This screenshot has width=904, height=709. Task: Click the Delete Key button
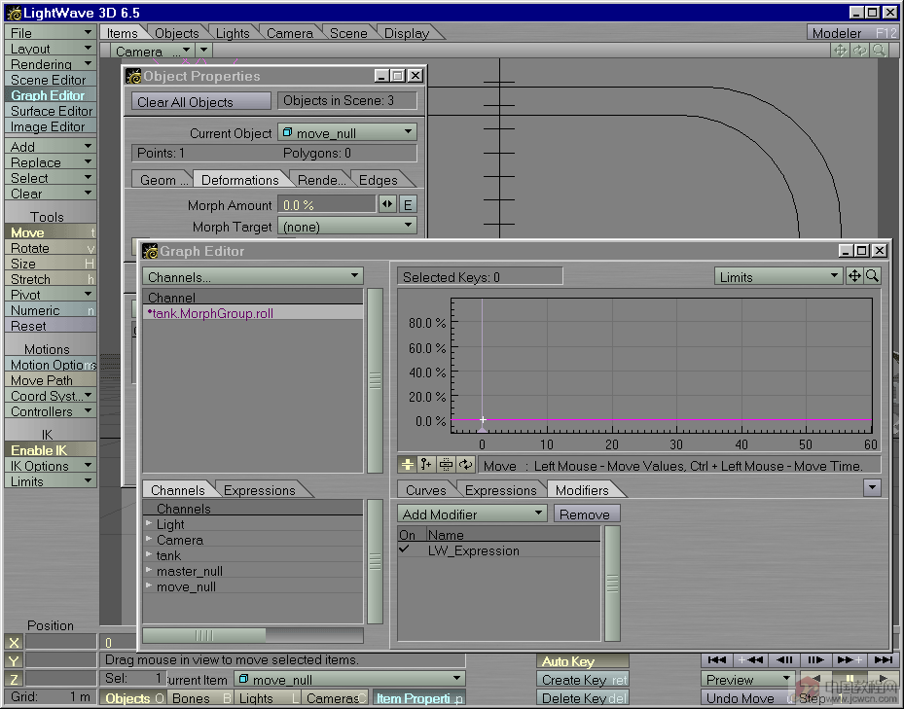[582, 698]
